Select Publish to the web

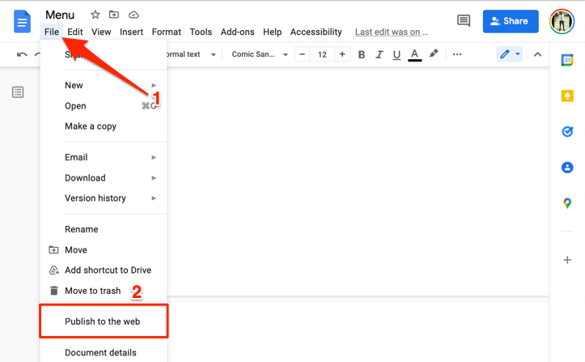pyautogui.click(x=103, y=322)
